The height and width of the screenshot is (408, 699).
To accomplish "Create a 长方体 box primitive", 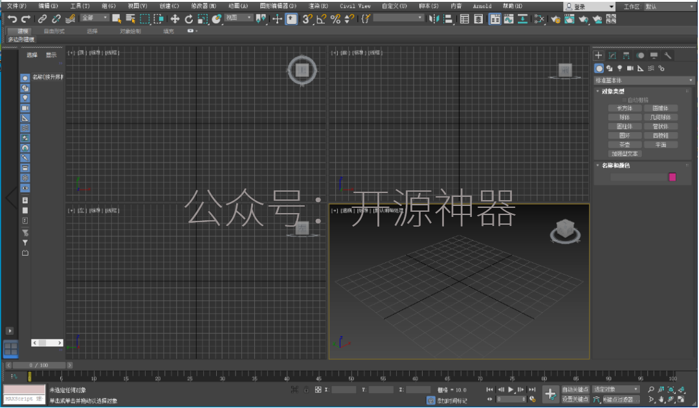I will (x=625, y=108).
